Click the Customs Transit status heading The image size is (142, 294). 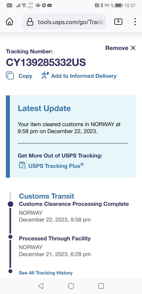click(x=47, y=196)
